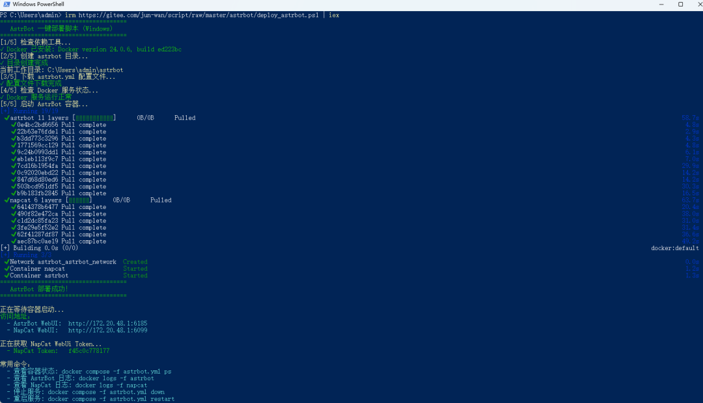Click the command docker logs -f napcat
Screen dimensions: 703x403
[111, 385]
